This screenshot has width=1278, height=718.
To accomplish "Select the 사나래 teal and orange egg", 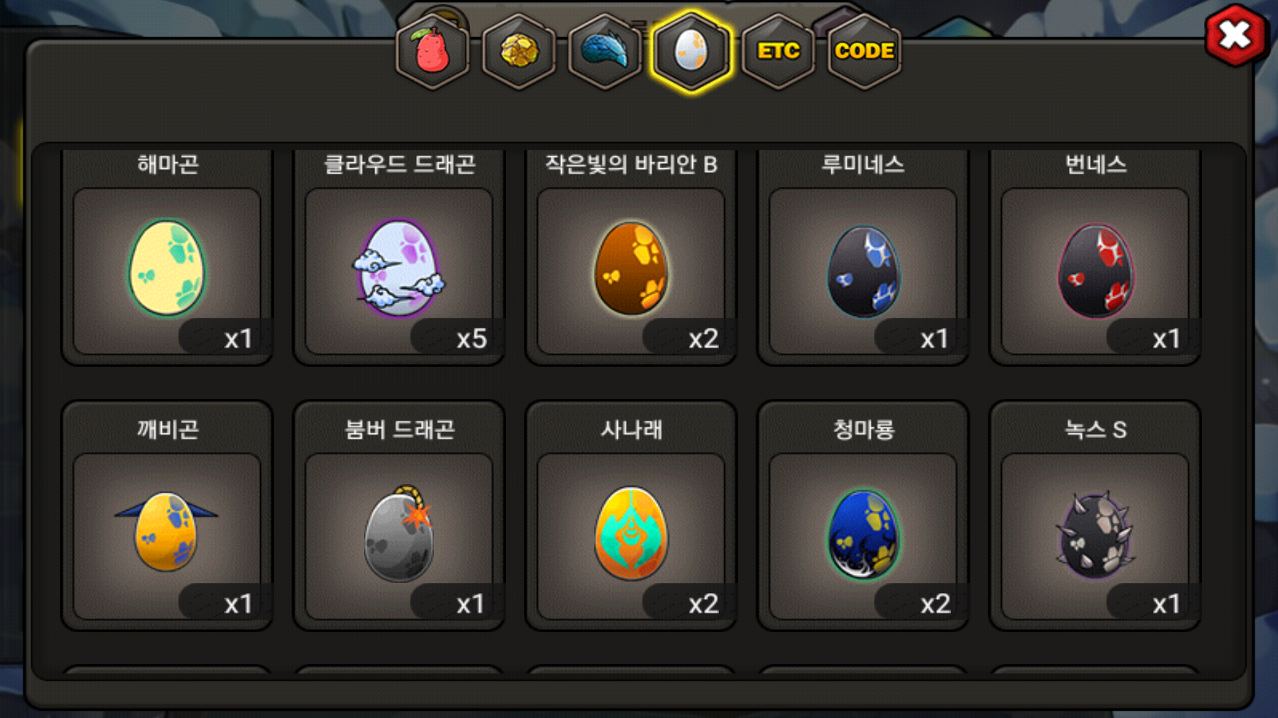I will point(631,533).
